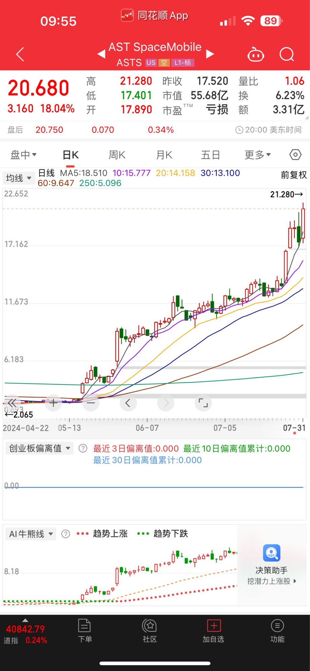Viewport: 310px width, 671px height.
Task: Open chart settings hexagon icon
Action: [x=295, y=155]
